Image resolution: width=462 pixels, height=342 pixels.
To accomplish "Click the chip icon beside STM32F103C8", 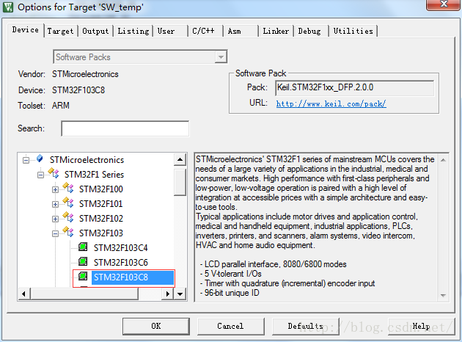I will point(83,276).
